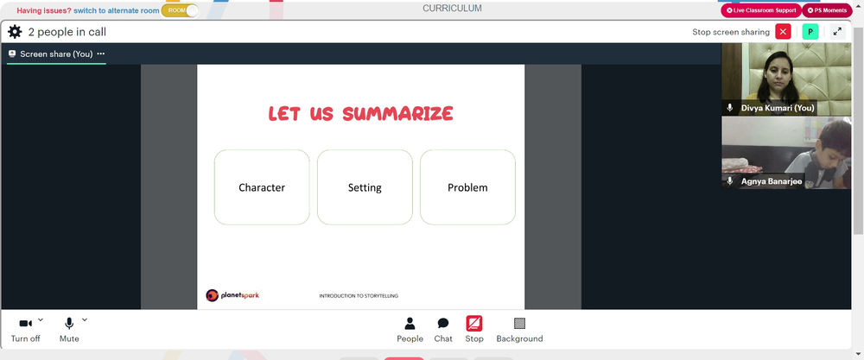Image resolution: width=864 pixels, height=360 pixels.
Task: Select Agnya Banarjee video thumbnail
Action: pyautogui.click(x=786, y=153)
